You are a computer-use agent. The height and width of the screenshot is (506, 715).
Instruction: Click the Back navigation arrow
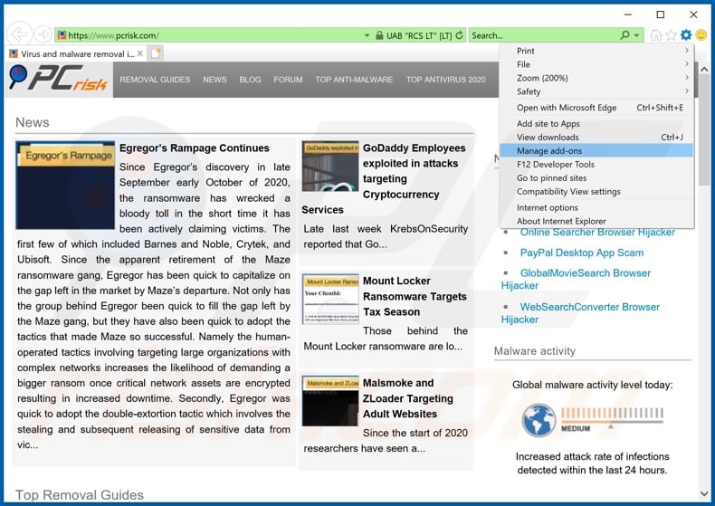coord(18,35)
